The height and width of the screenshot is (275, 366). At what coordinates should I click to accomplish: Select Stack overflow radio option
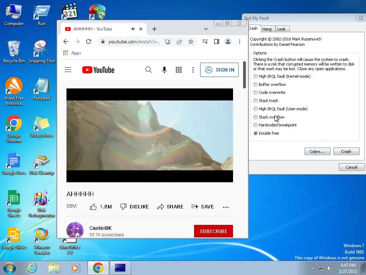click(269, 117)
